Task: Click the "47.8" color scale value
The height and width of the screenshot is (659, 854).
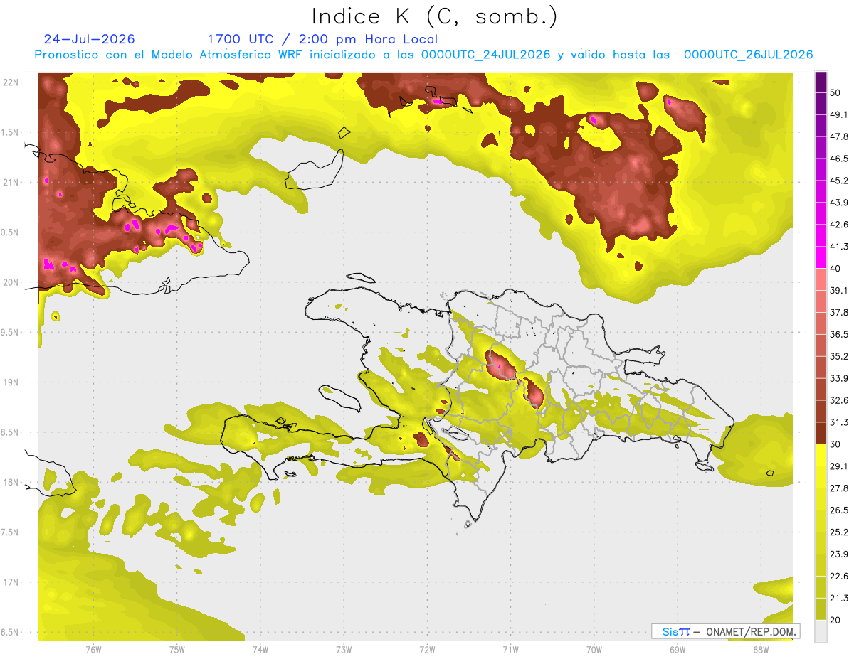Action: [838, 136]
